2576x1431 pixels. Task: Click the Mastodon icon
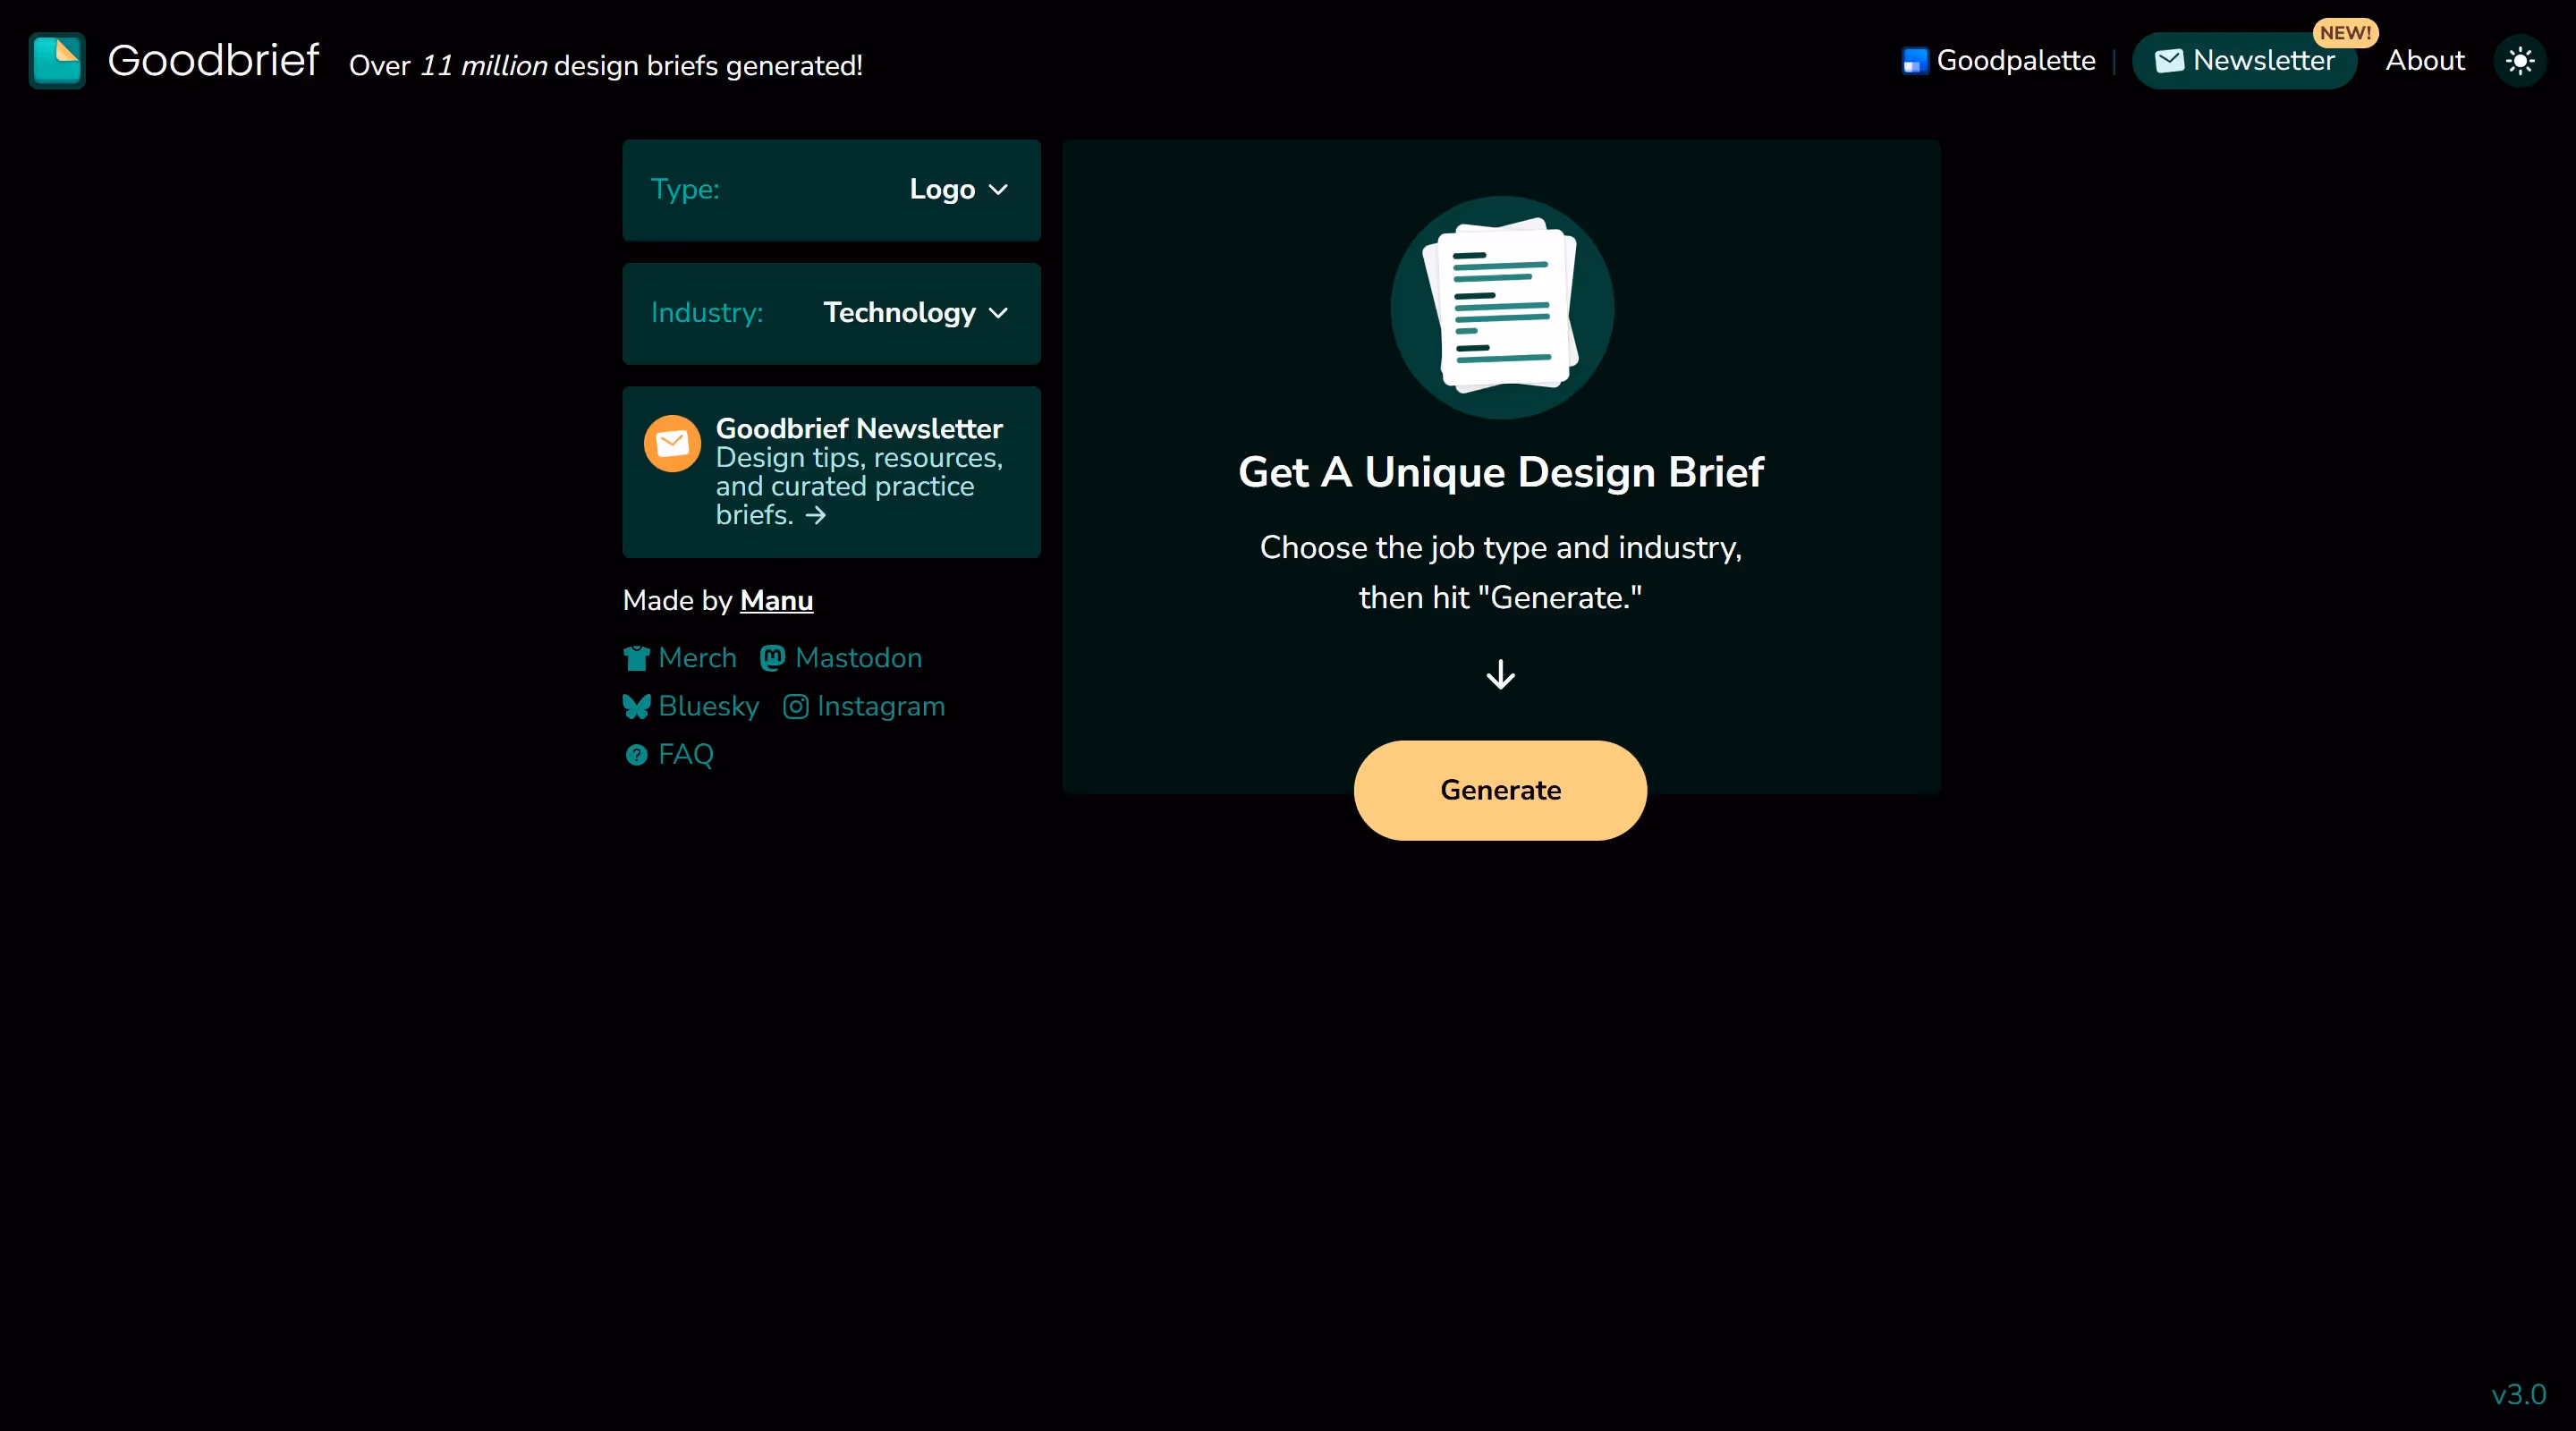(772, 658)
